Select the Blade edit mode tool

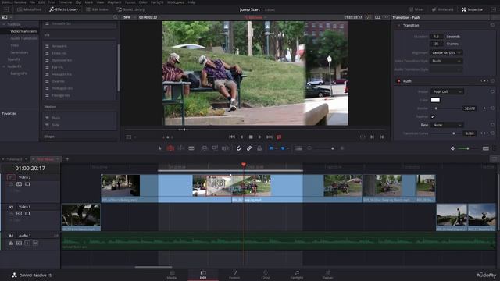191,148
